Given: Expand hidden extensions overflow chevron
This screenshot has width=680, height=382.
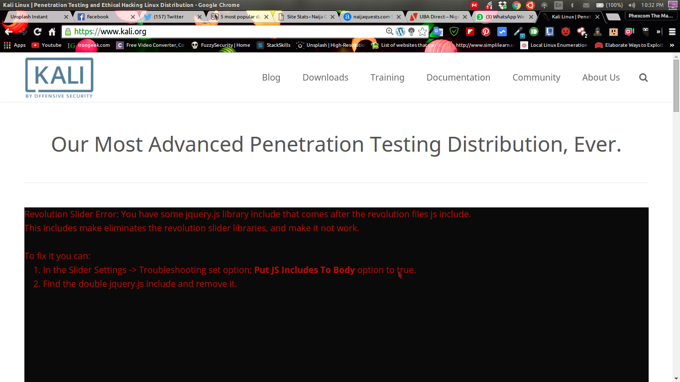Looking at the screenshot, I should tap(659, 32).
